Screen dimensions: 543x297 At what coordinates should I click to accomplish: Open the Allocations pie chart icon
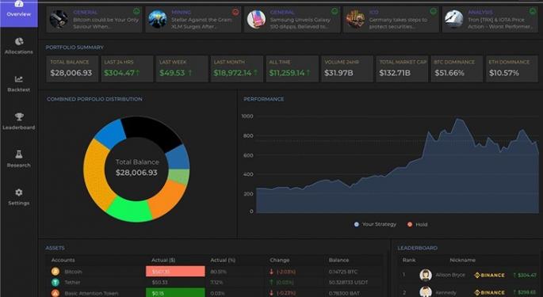point(19,41)
